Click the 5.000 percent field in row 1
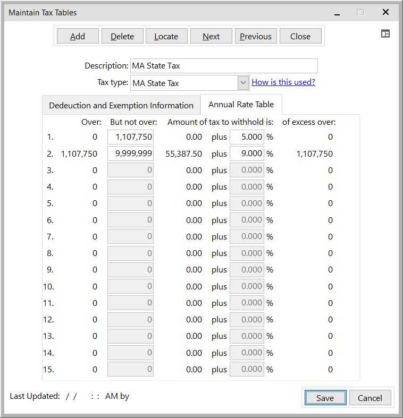 click(247, 137)
